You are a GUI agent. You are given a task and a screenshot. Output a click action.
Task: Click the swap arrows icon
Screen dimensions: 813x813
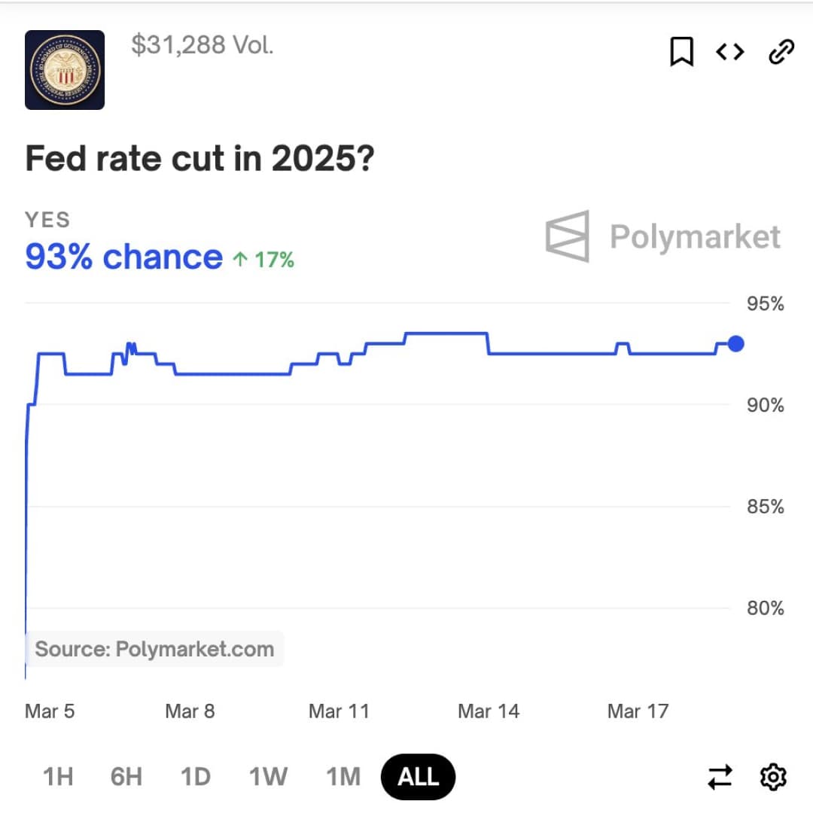(720, 777)
